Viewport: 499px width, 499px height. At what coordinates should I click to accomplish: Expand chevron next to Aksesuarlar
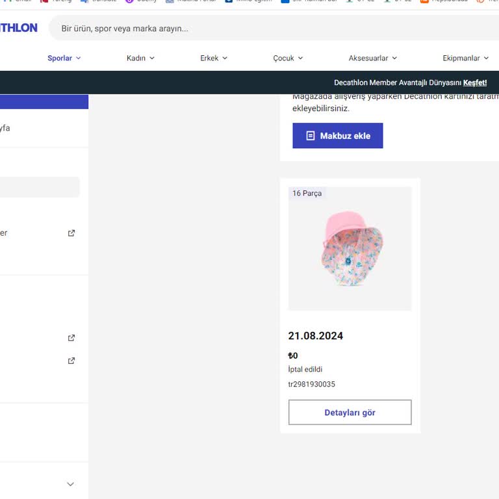394,58
